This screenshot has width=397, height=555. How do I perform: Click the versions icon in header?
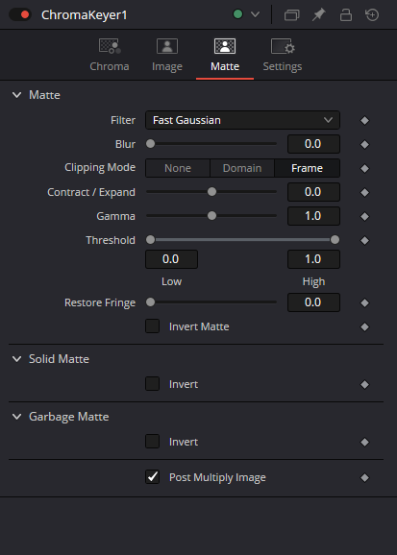click(291, 14)
